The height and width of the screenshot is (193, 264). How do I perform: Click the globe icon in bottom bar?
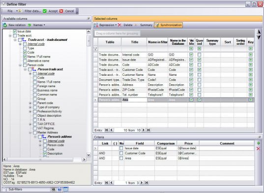coord(59,189)
